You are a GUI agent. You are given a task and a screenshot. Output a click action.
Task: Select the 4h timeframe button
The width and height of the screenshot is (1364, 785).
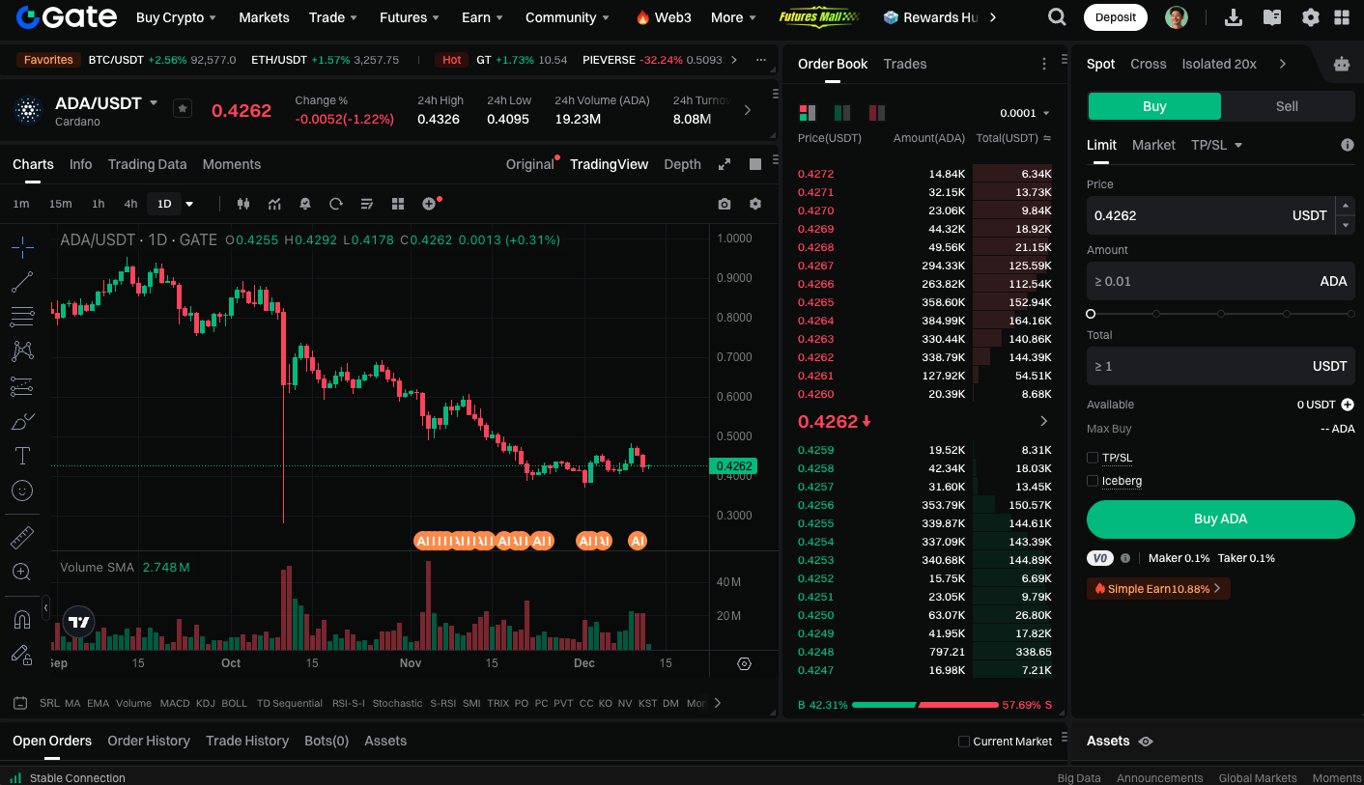coord(130,204)
